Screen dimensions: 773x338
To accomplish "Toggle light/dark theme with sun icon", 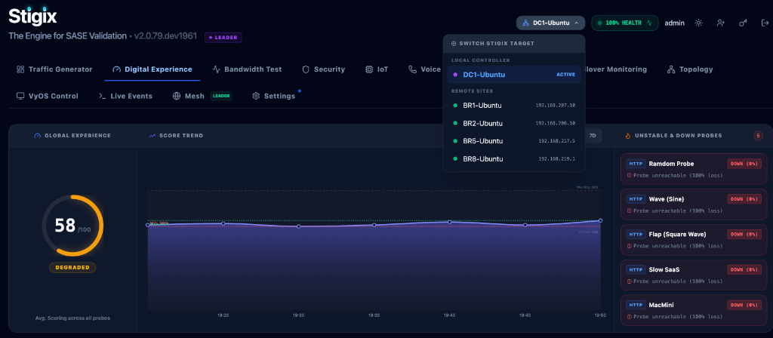I will pyautogui.click(x=698, y=23).
